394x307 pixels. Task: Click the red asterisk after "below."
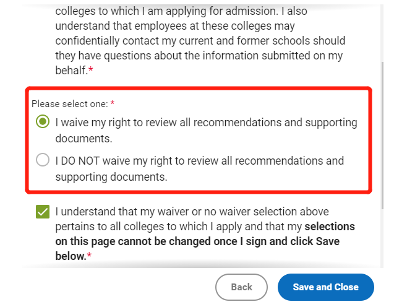click(x=89, y=256)
